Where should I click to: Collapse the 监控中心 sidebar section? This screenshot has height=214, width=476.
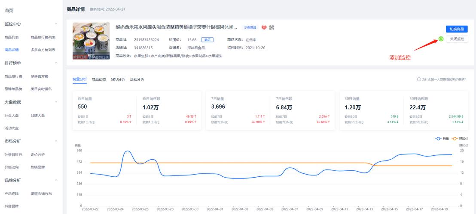tap(56, 24)
